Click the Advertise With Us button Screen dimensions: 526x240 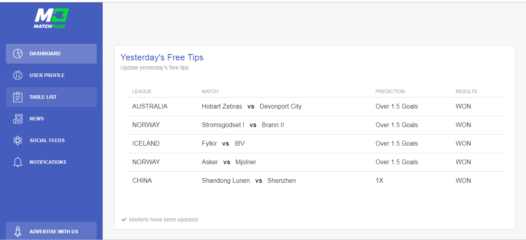click(51, 231)
